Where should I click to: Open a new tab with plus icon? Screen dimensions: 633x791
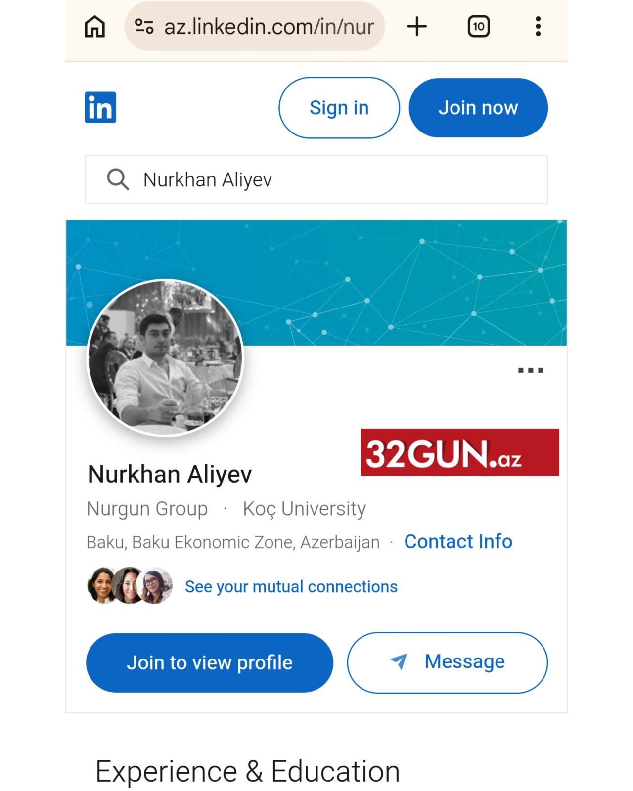click(417, 27)
